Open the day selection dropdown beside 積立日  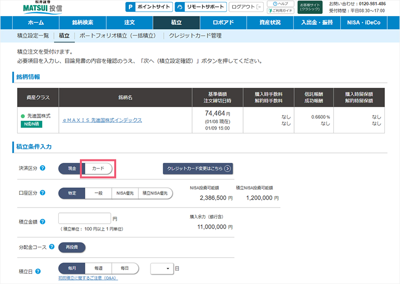(162, 268)
